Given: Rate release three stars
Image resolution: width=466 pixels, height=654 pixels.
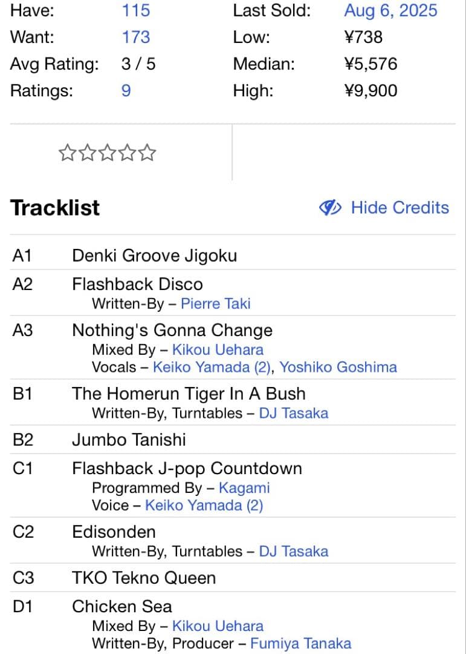Looking at the screenshot, I should (107, 153).
